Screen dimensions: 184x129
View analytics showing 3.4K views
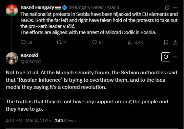coord(136,42)
